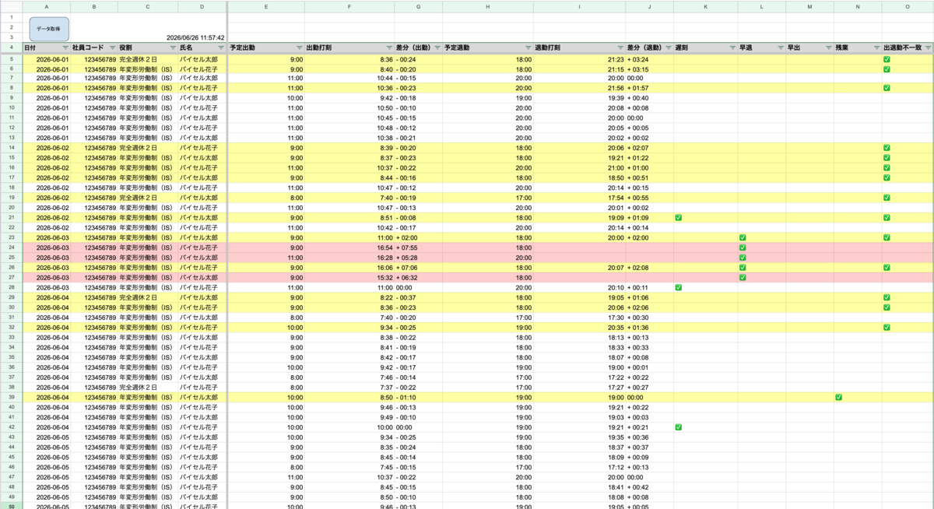The height and width of the screenshot is (509, 934).
Task: Uncheck the 遅刻 checkbox in row 42
Action: (x=679, y=427)
